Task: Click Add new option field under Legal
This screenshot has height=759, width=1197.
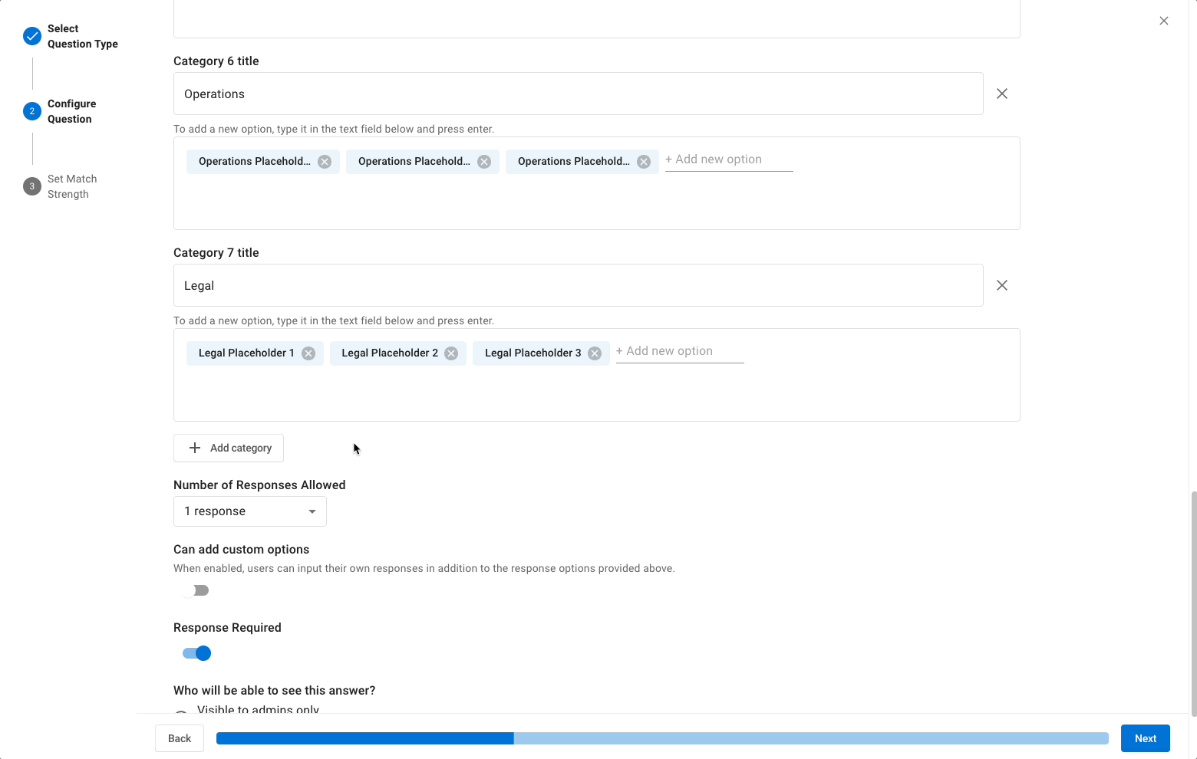Action: click(678, 350)
